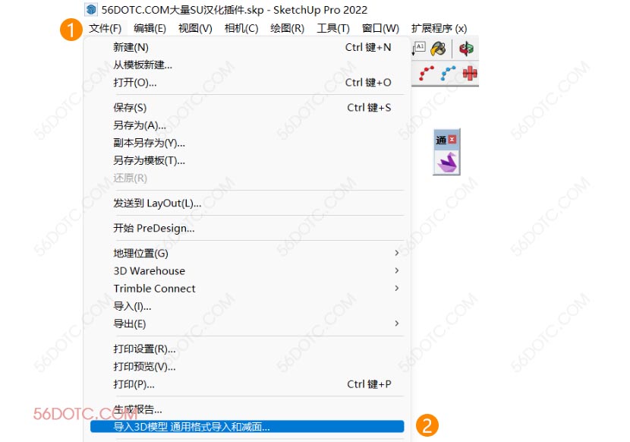This screenshot has width=630, height=442.
Task: Click the purple origami swan icon
Action: (x=446, y=162)
